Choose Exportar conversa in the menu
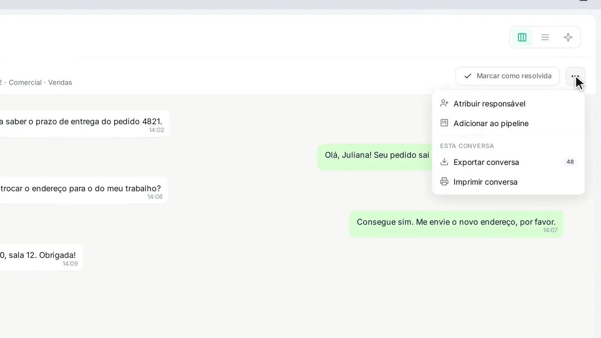Viewport: 601px width, 338px height. point(508,162)
